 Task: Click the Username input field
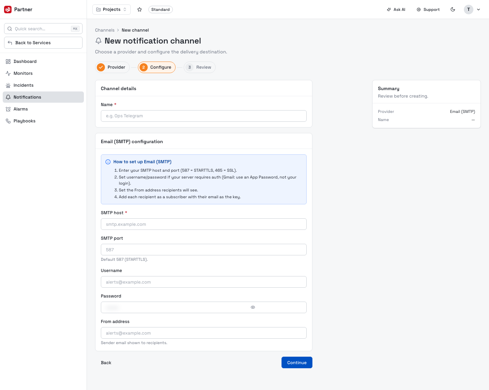tap(204, 282)
